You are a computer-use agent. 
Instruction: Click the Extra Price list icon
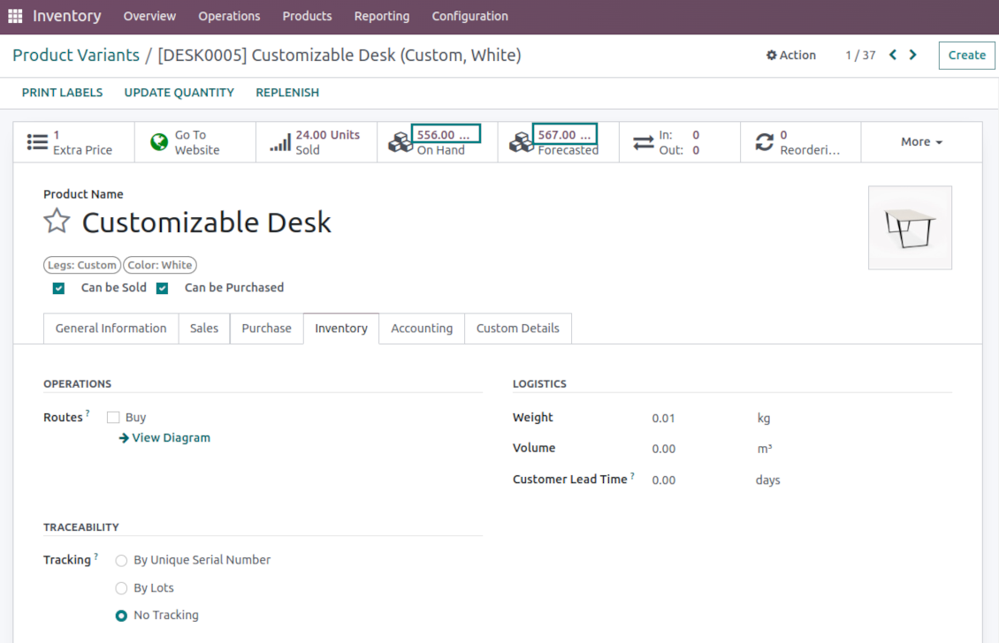coord(37,142)
